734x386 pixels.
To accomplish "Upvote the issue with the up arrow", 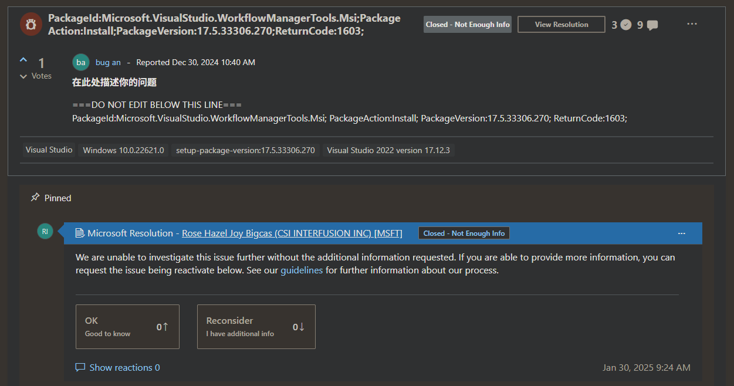I will click(x=23, y=60).
